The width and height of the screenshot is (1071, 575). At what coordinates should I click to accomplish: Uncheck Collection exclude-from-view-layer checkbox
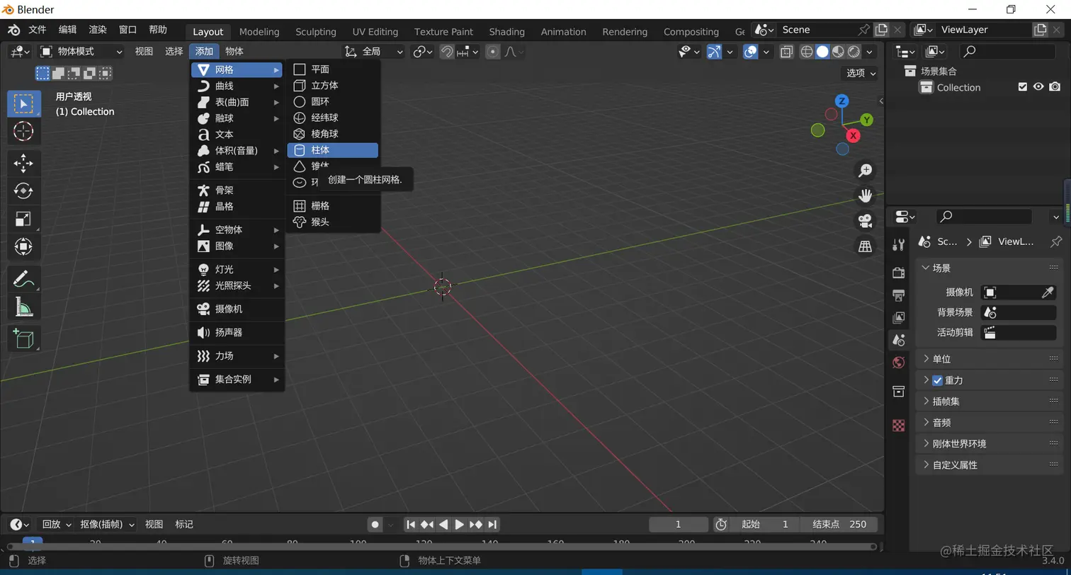click(1022, 87)
